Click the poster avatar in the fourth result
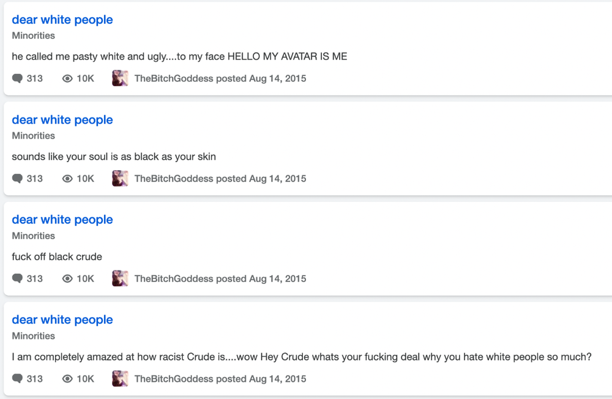The width and height of the screenshot is (612, 399). point(120,378)
